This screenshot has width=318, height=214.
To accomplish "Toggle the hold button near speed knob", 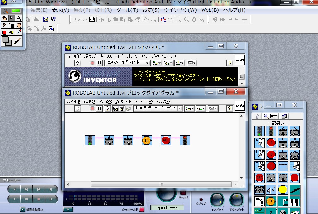I will click(x=183, y=193).
